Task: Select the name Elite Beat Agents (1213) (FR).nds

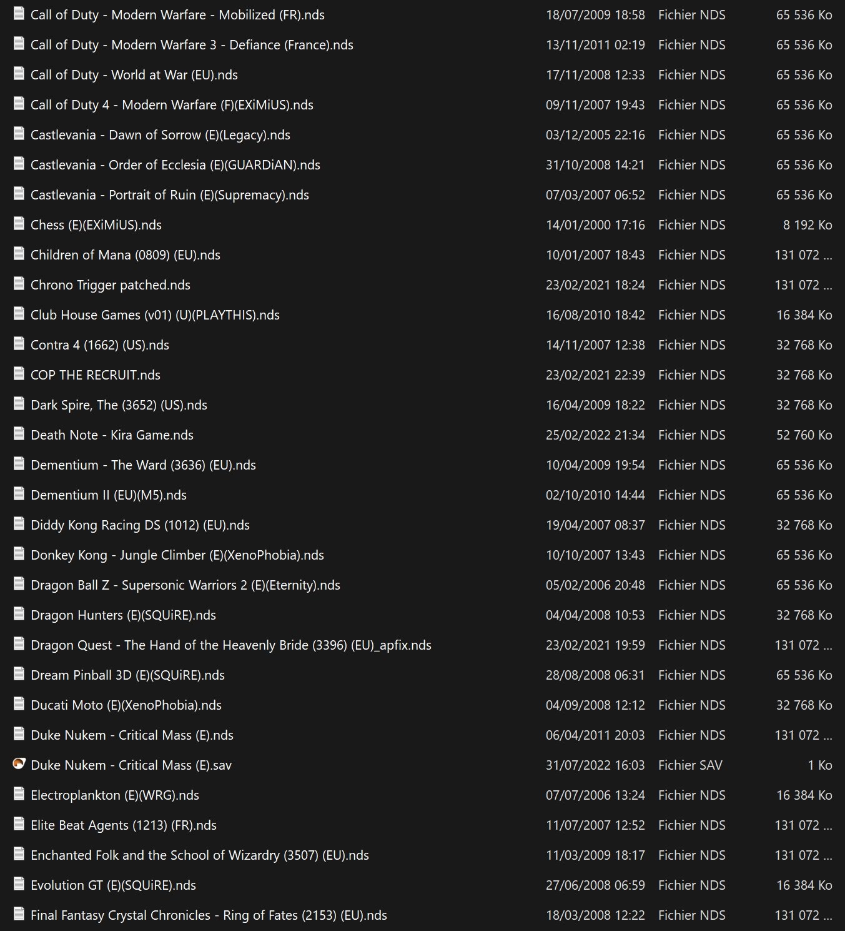Action: pos(124,825)
